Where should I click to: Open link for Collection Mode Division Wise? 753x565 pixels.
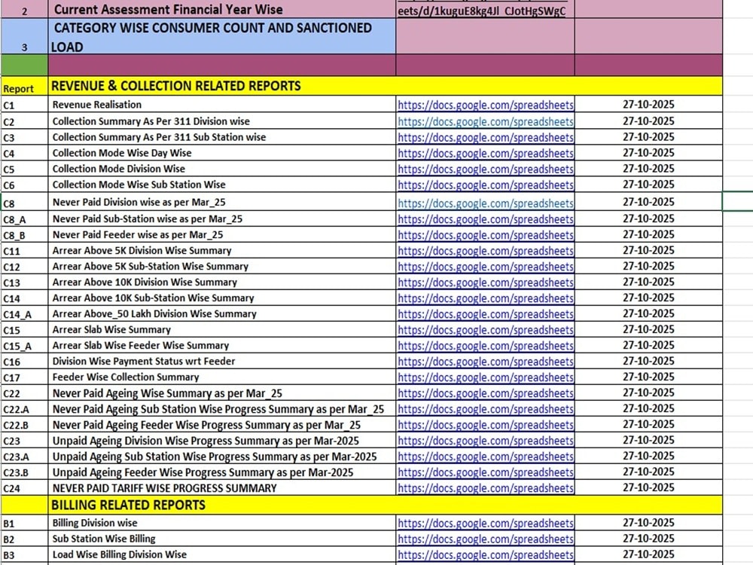(486, 169)
